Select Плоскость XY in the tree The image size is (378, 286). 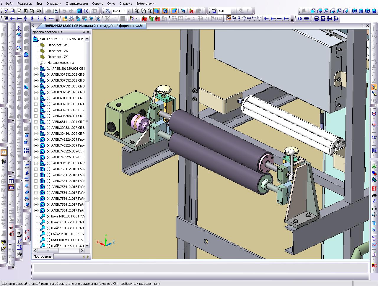pyautogui.click(x=58, y=45)
